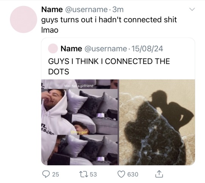Click the like count 630
Viewport: 205px width, 183px height.
click(x=133, y=174)
